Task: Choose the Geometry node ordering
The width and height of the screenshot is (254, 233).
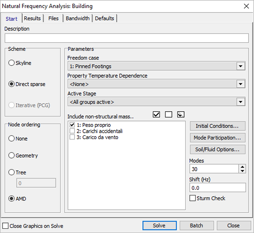Action: coord(11,156)
